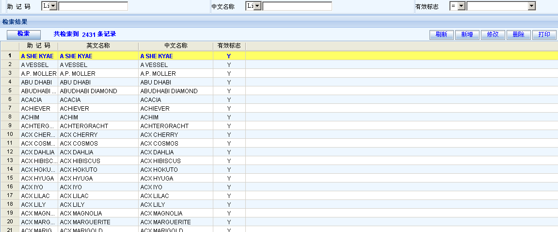This screenshot has height=232, width=558.
Task: Open the 中文名称 operator dropdown
Action: [257, 6]
